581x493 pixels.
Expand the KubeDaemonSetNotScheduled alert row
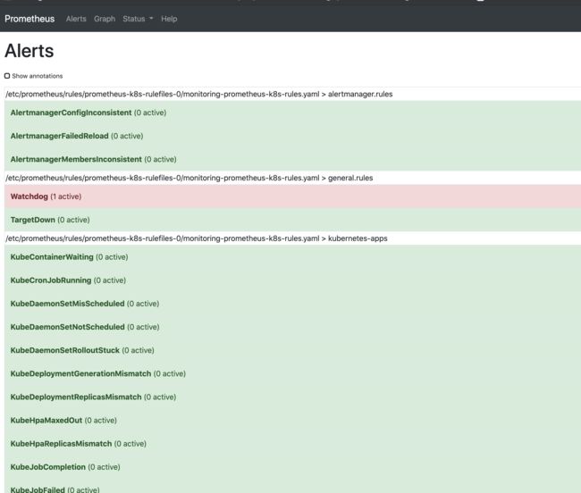[x=292, y=327]
